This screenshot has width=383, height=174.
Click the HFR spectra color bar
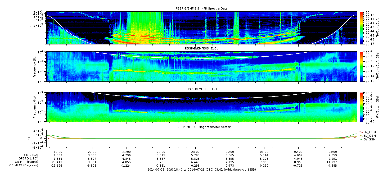(x=361, y=28)
